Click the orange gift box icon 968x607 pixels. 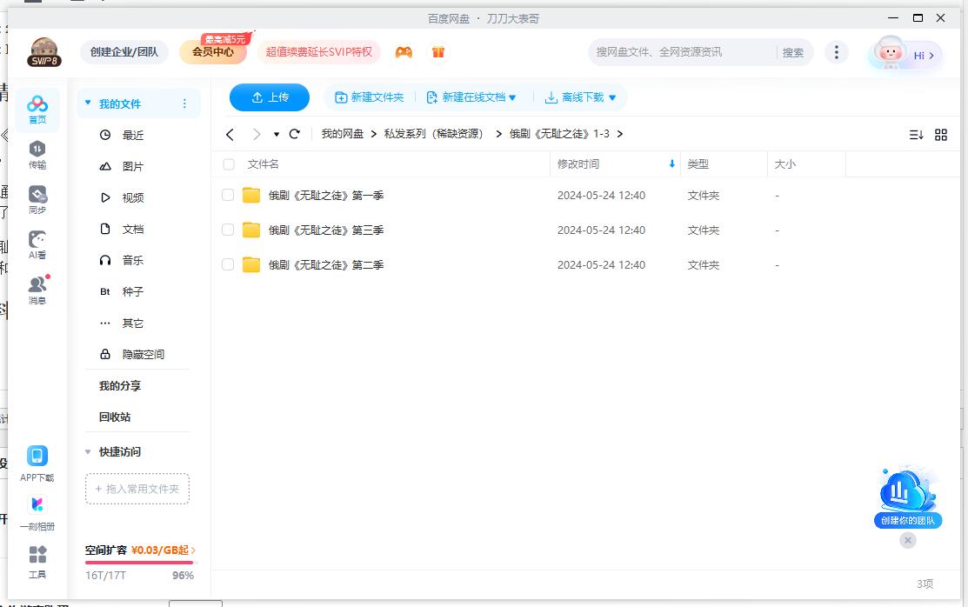click(438, 52)
